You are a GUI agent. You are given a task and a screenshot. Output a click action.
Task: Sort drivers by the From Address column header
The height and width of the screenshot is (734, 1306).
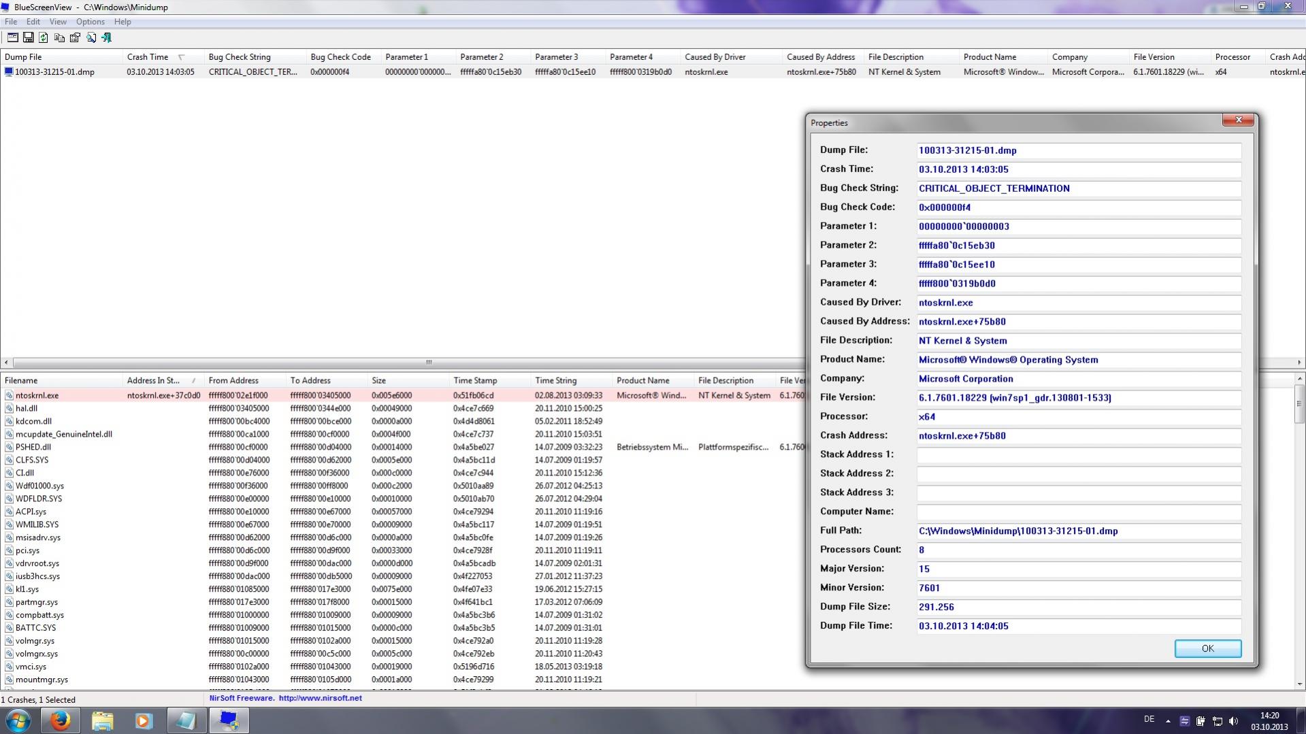(x=245, y=380)
